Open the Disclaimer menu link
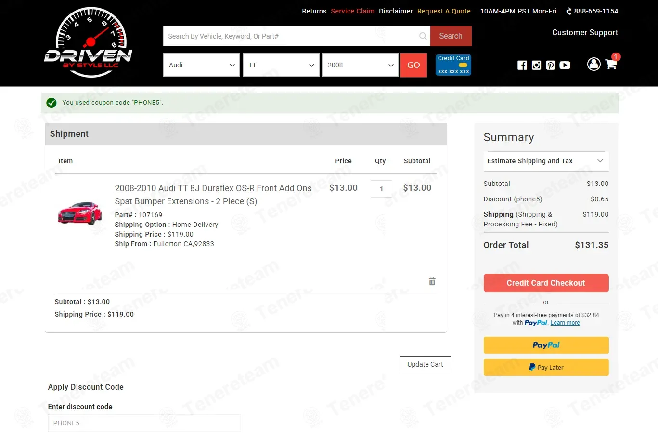 (x=396, y=11)
